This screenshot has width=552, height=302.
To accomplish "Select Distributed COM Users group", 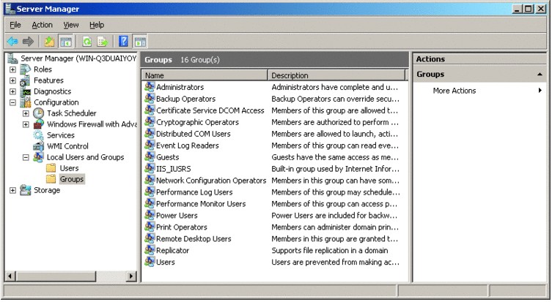I will (x=194, y=134).
